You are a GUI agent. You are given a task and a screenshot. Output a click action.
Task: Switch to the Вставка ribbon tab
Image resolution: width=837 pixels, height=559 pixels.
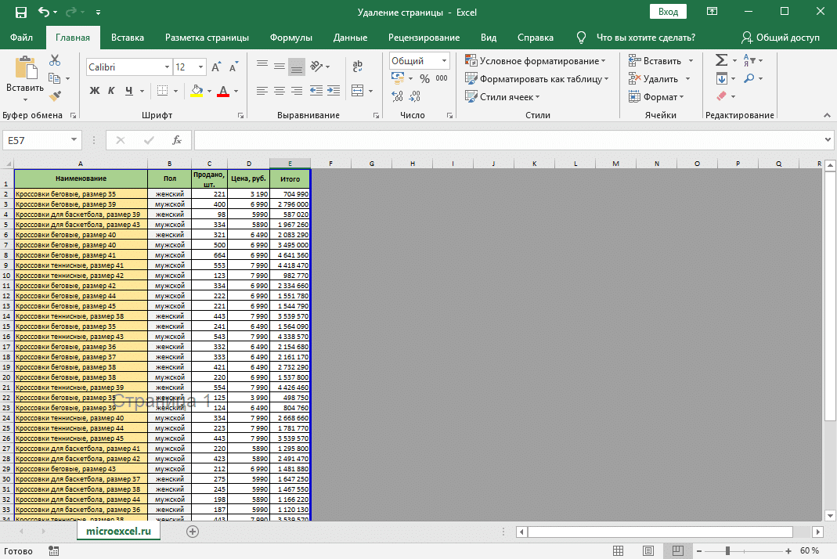click(x=128, y=38)
